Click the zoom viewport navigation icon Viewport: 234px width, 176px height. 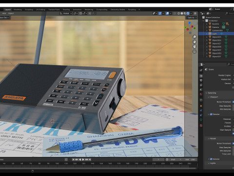point(195,37)
